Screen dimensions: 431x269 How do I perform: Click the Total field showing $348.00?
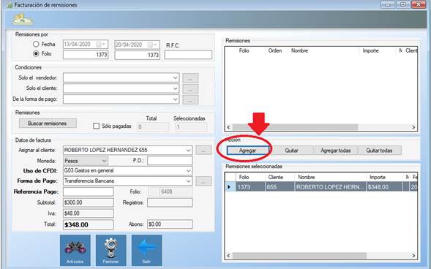[89, 224]
